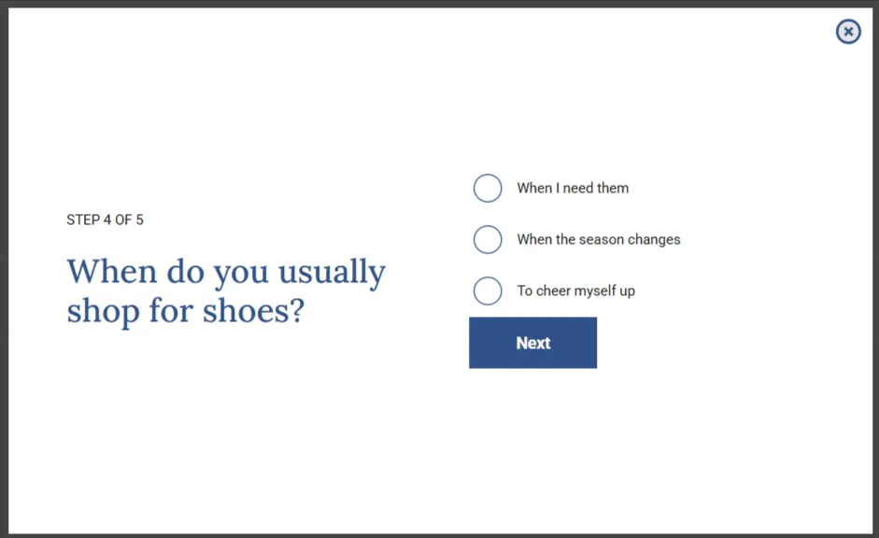Click the Next button
Image resolution: width=879 pixels, height=538 pixels.
[532, 343]
